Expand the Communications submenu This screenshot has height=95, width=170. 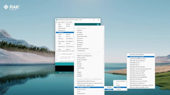click(x=120, y=81)
